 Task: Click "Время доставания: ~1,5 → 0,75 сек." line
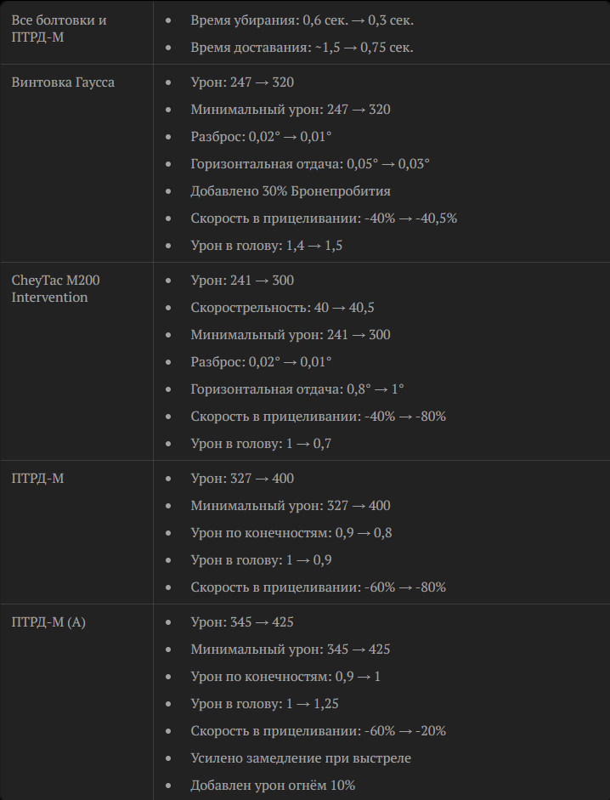(302, 47)
